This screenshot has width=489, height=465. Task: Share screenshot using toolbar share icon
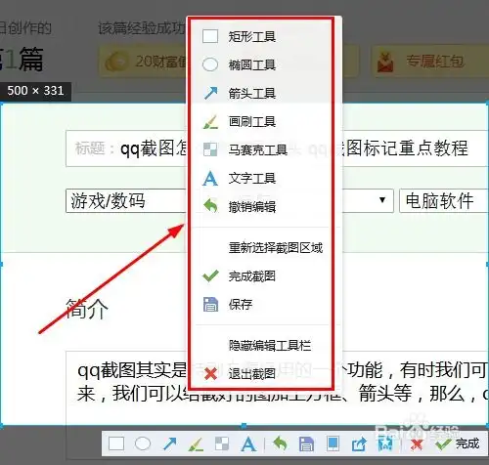point(359,444)
